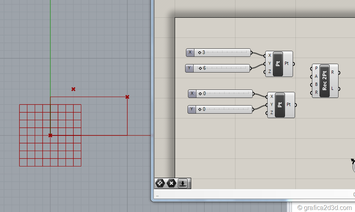Click the down-arrow icon in canvas toolbar

[x=183, y=183]
